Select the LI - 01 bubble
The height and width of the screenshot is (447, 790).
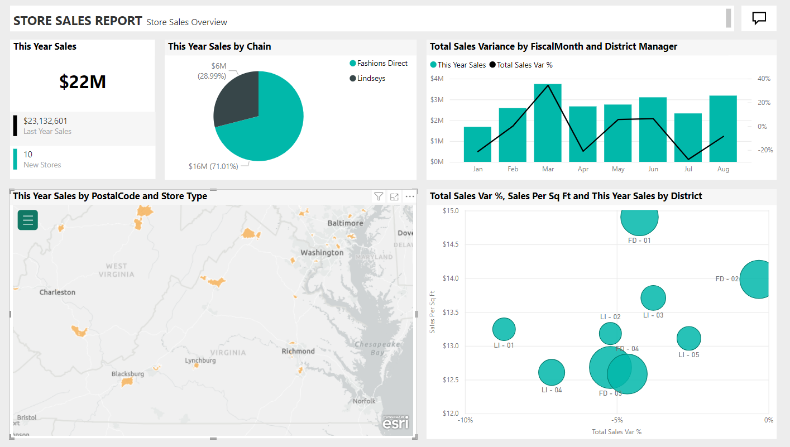(x=504, y=329)
